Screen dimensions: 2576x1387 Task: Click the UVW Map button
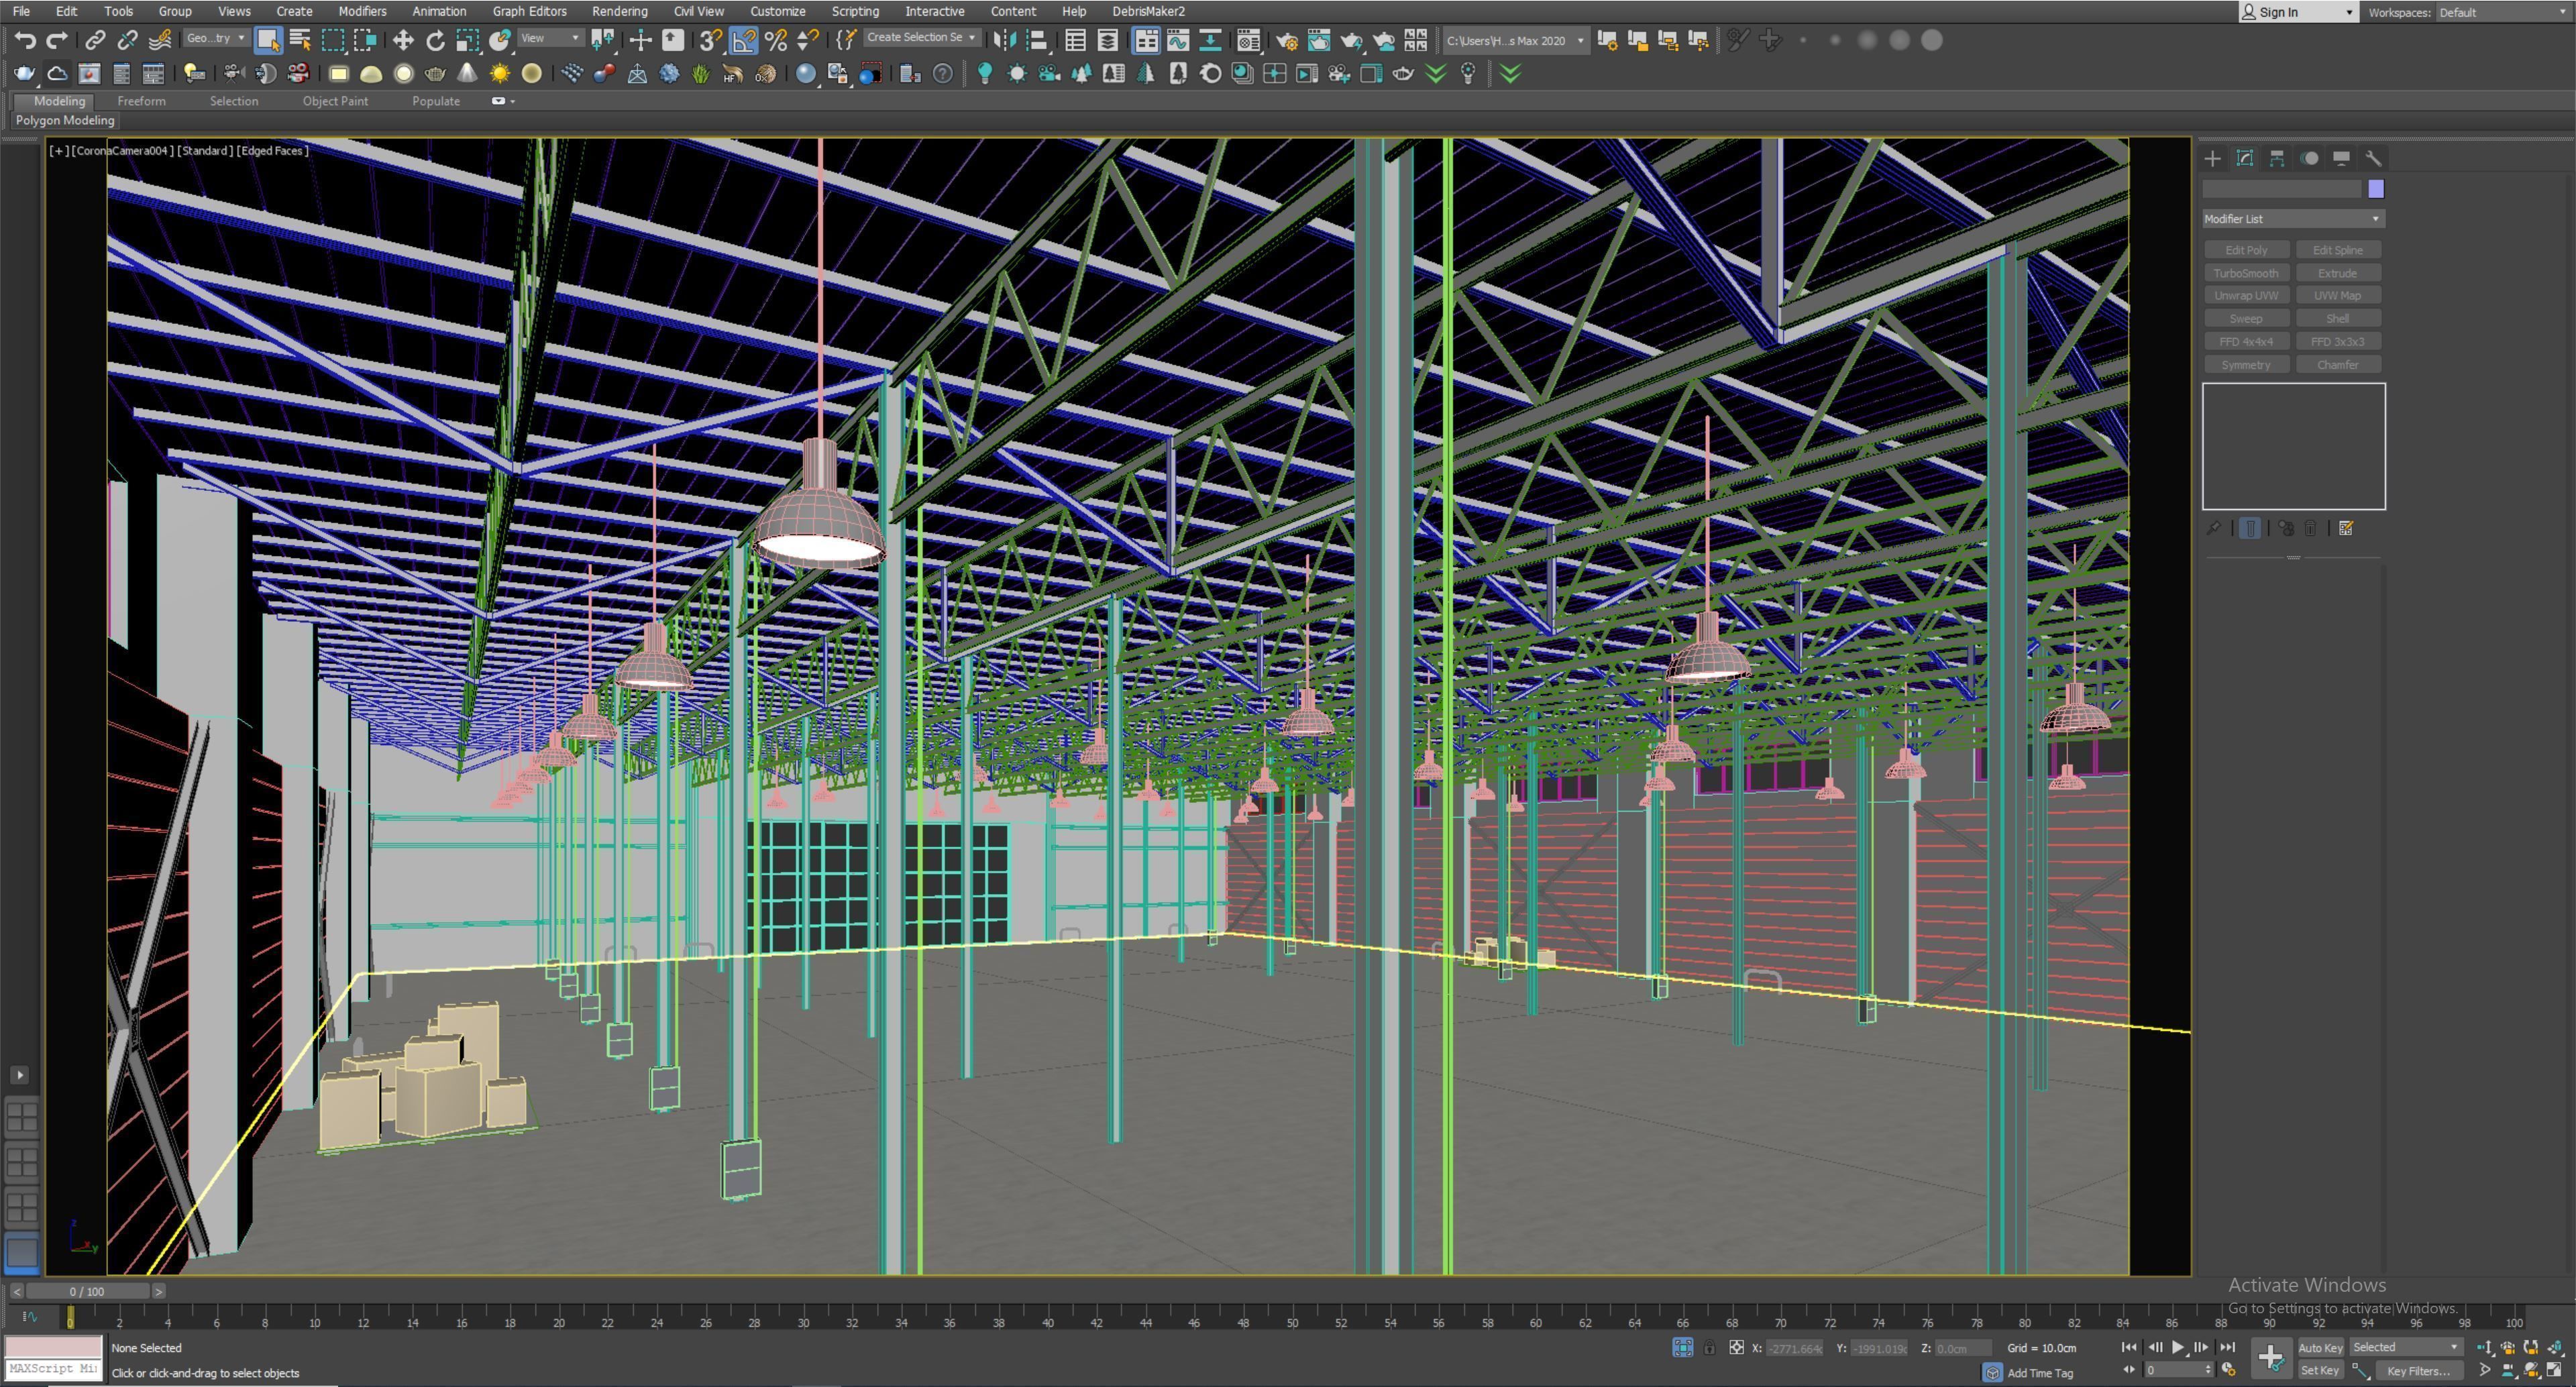[2337, 296]
